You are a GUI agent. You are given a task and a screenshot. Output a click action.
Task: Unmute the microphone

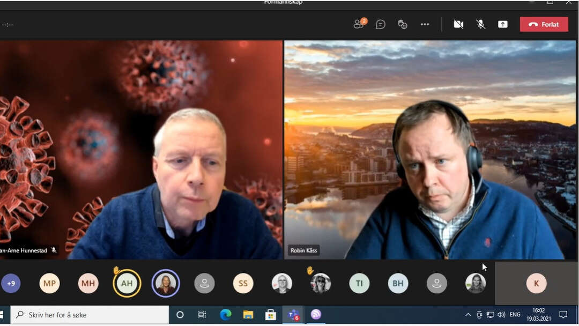(481, 24)
